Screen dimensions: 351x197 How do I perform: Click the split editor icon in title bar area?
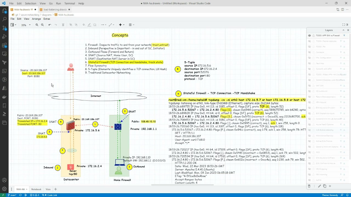343,10
